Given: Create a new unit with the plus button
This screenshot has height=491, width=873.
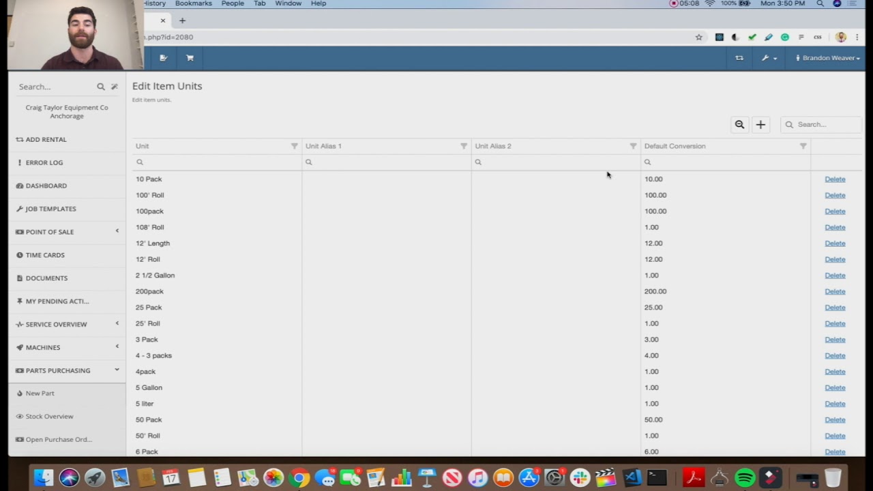Looking at the screenshot, I should 760,124.
